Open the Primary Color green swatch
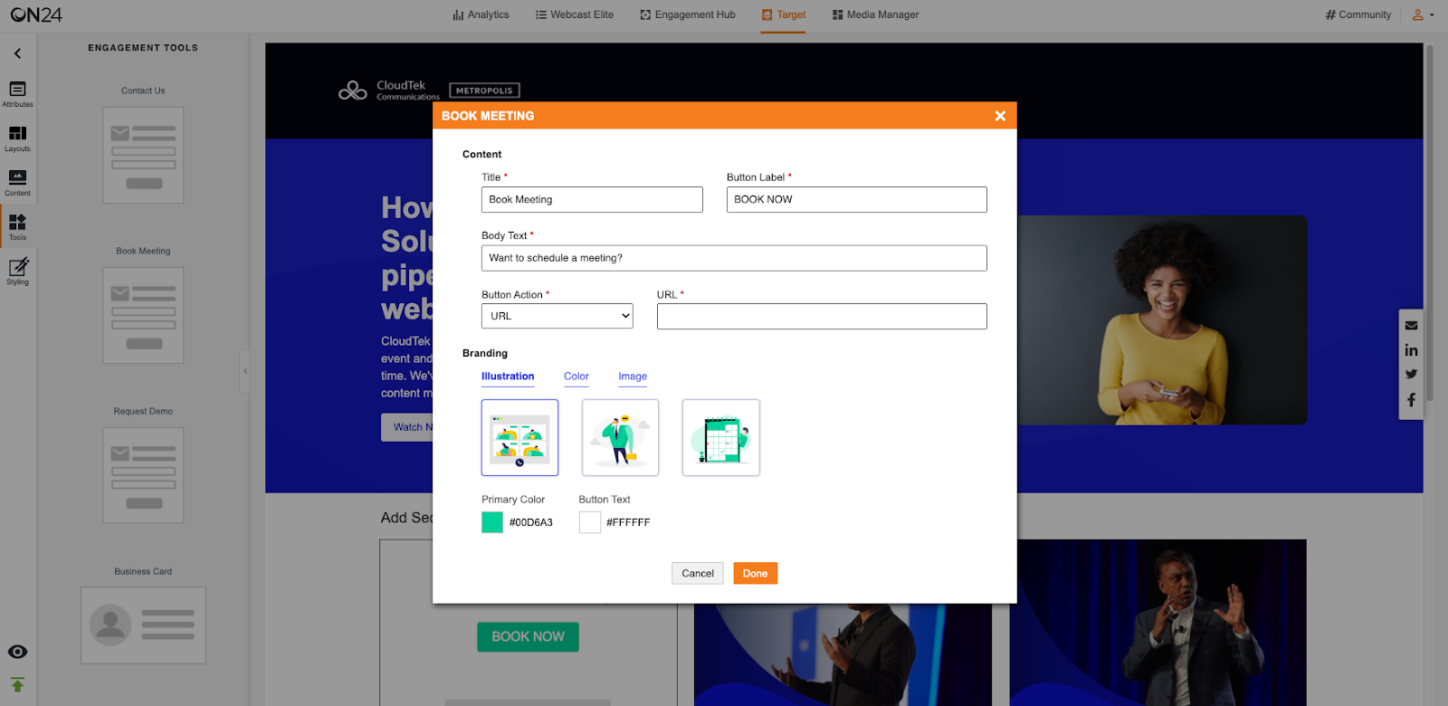The height and width of the screenshot is (706, 1448). [x=492, y=522]
